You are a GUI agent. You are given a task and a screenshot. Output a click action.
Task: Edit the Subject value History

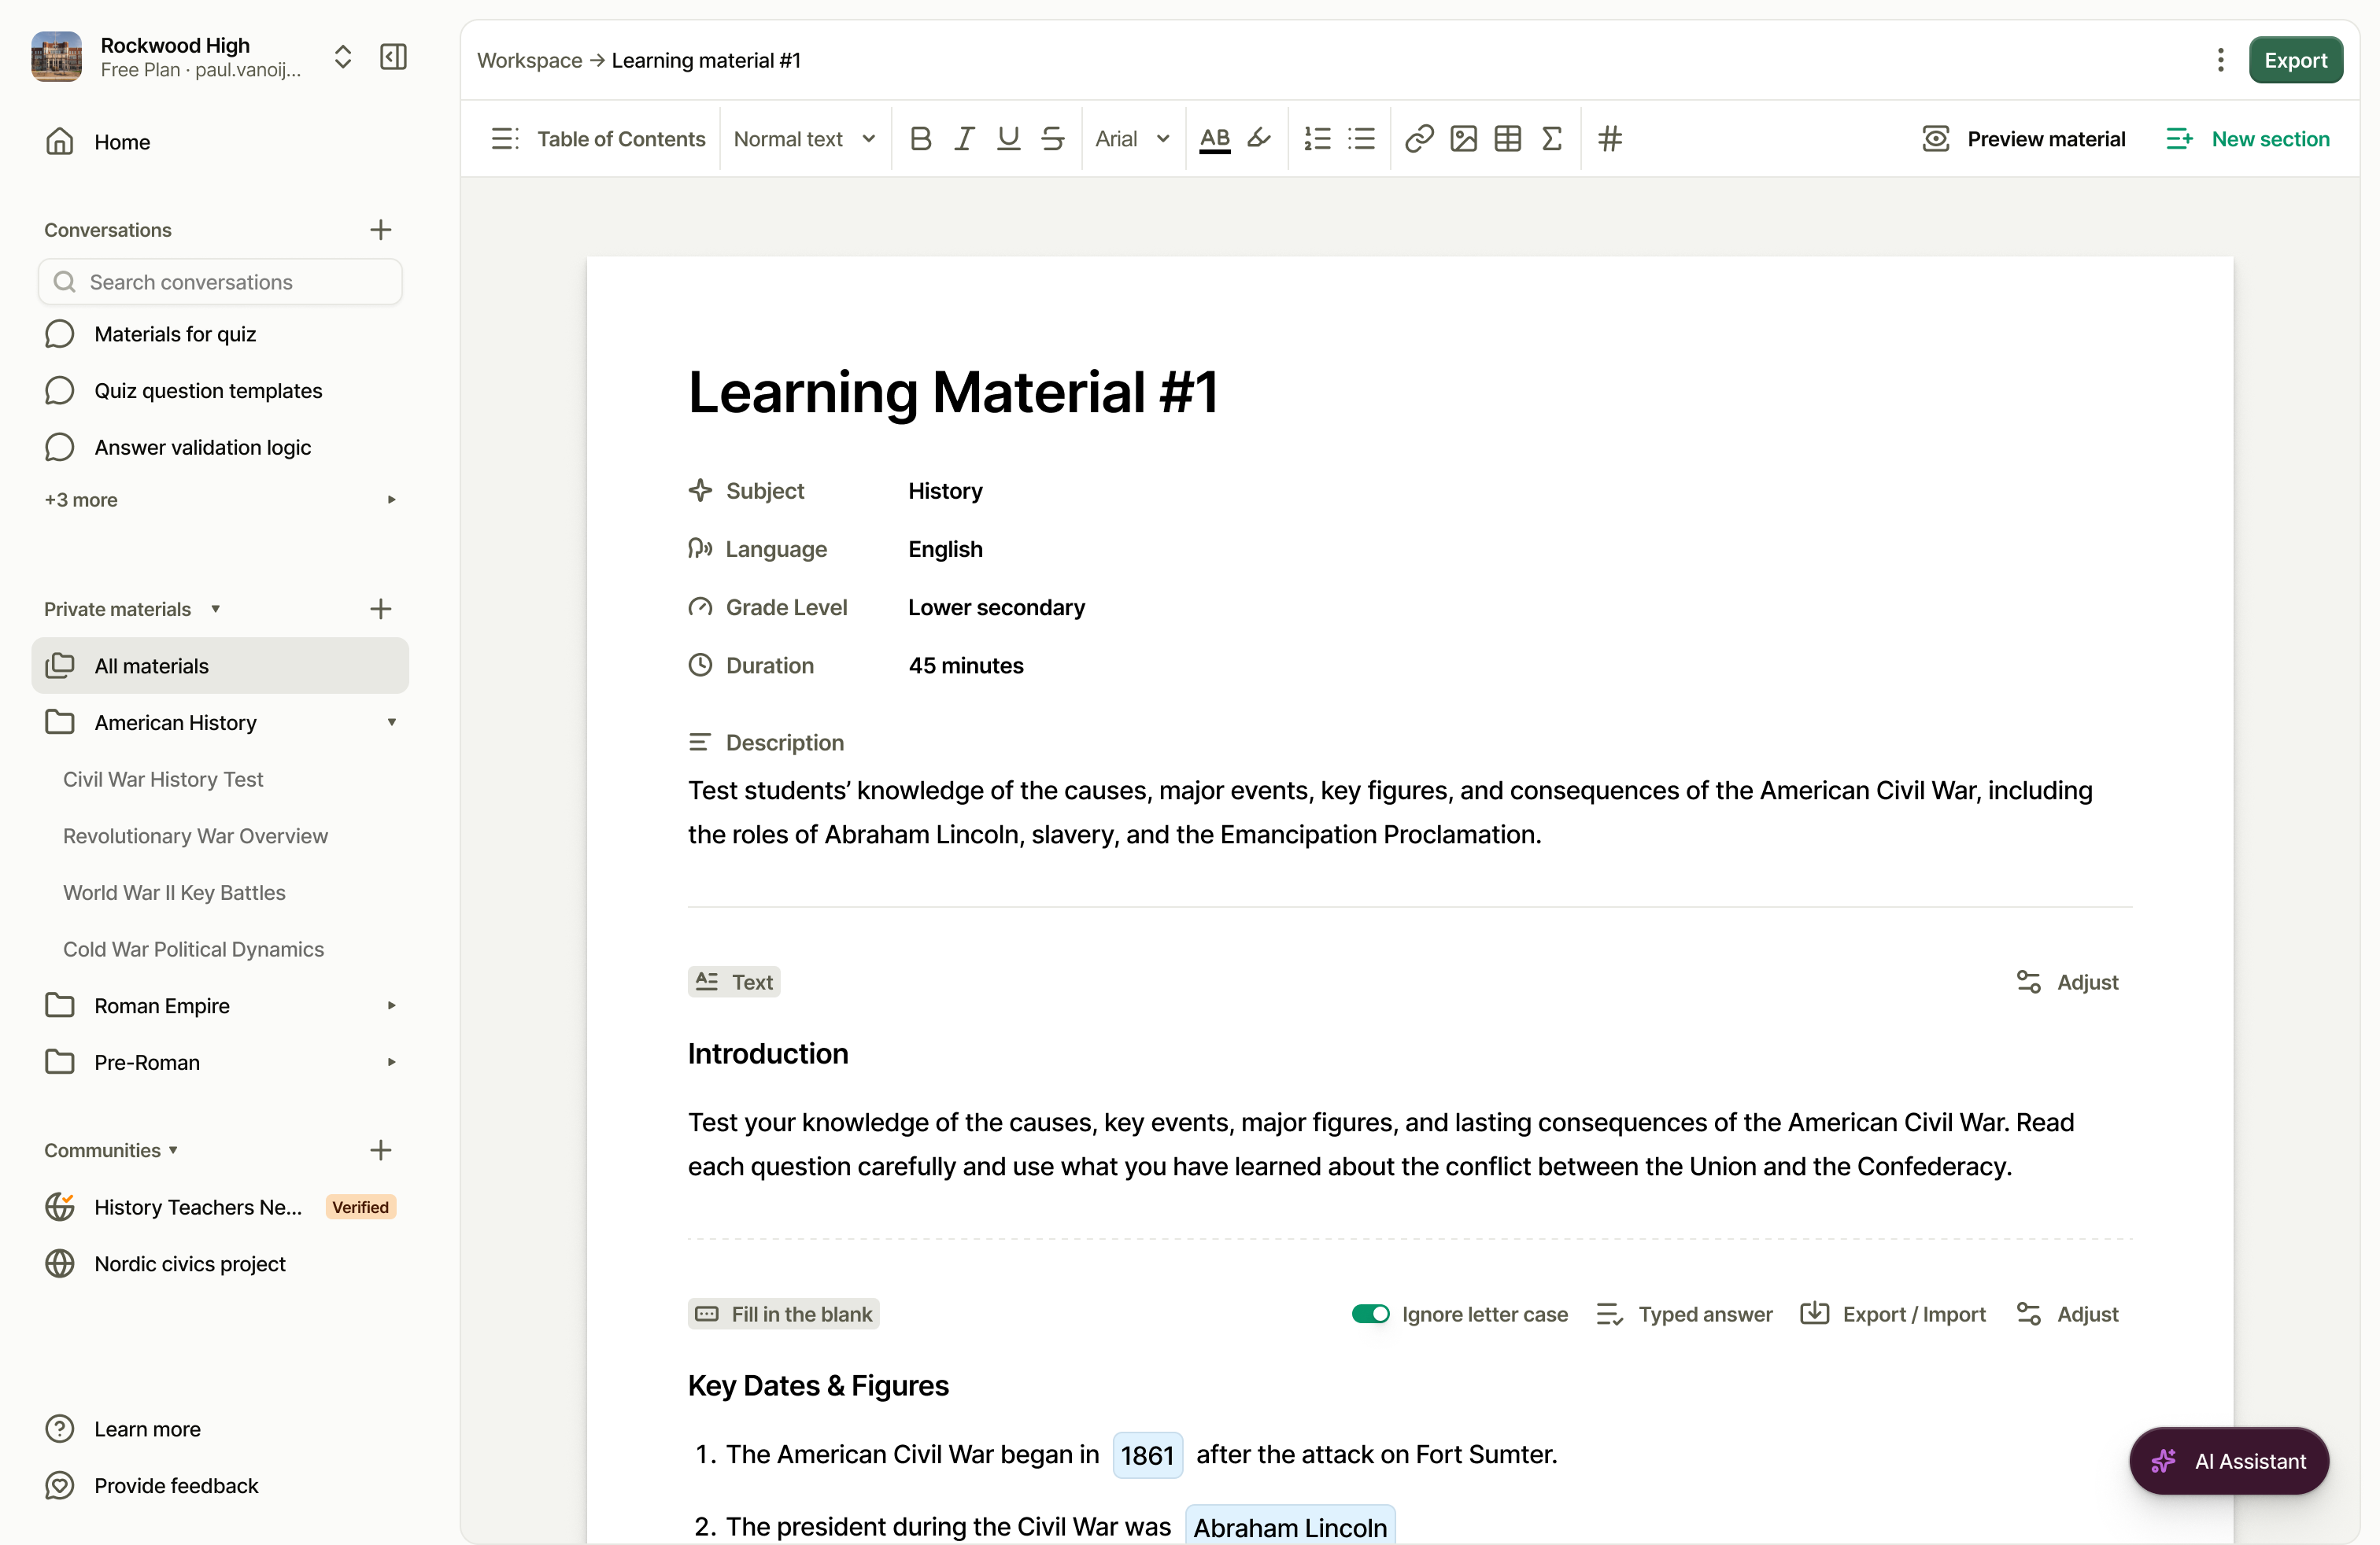pyautogui.click(x=945, y=491)
